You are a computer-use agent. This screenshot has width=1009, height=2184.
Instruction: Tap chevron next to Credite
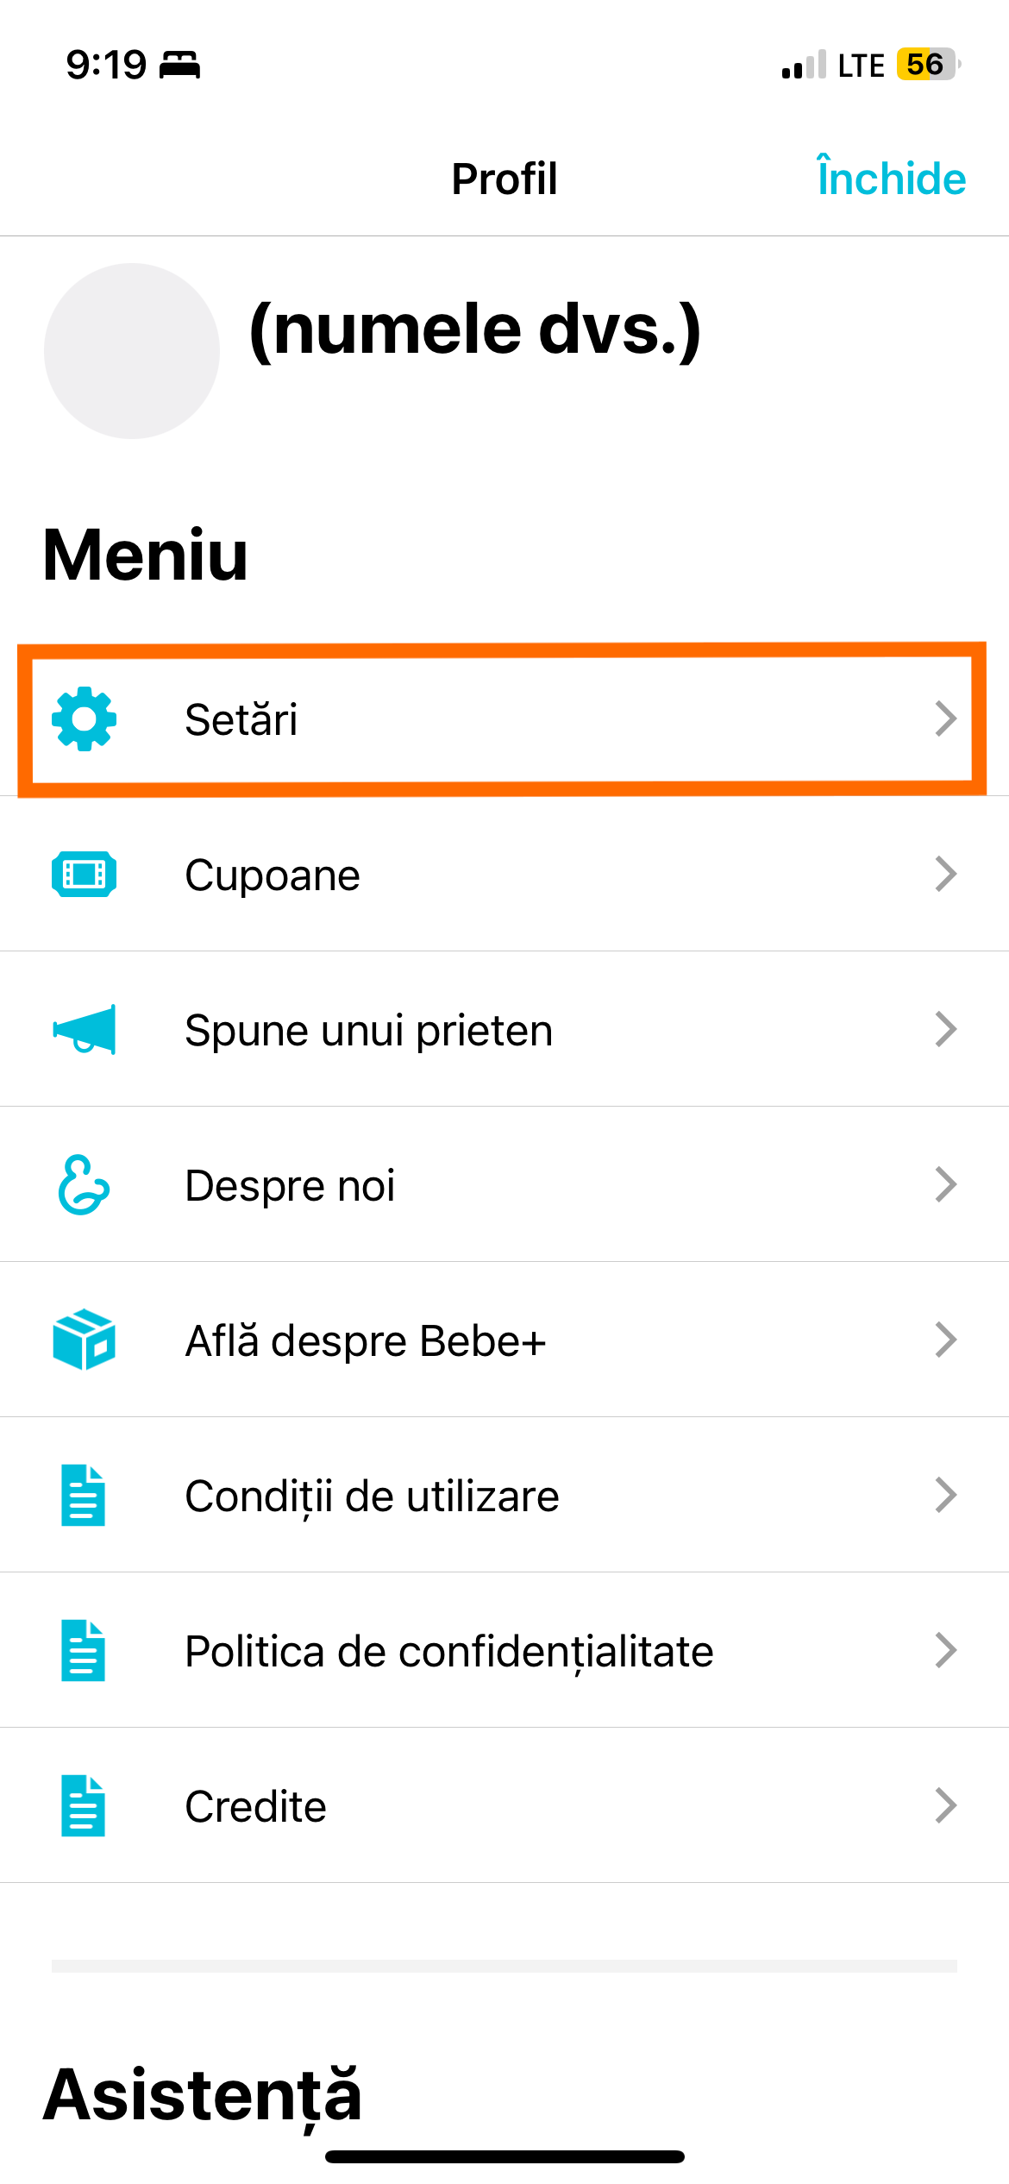pos(946,1805)
